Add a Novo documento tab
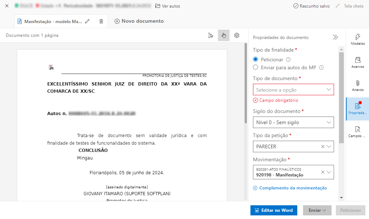This screenshot has width=369, height=219. click(x=139, y=21)
